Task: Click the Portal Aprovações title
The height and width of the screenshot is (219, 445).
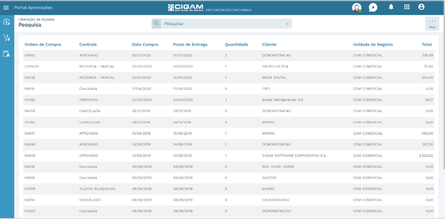Action: click(x=33, y=8)
